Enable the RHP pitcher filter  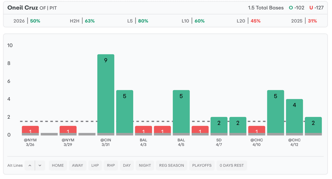111,165
